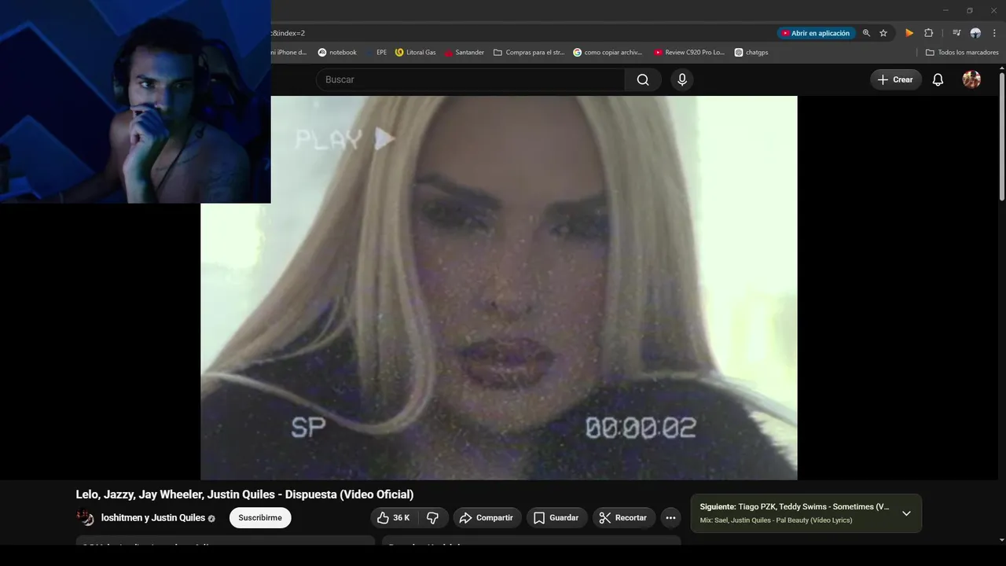Click the Siguiente Tiago PZK Sometimes entry
Viewport: 1006px width, 566px height.
pos(795,507)
